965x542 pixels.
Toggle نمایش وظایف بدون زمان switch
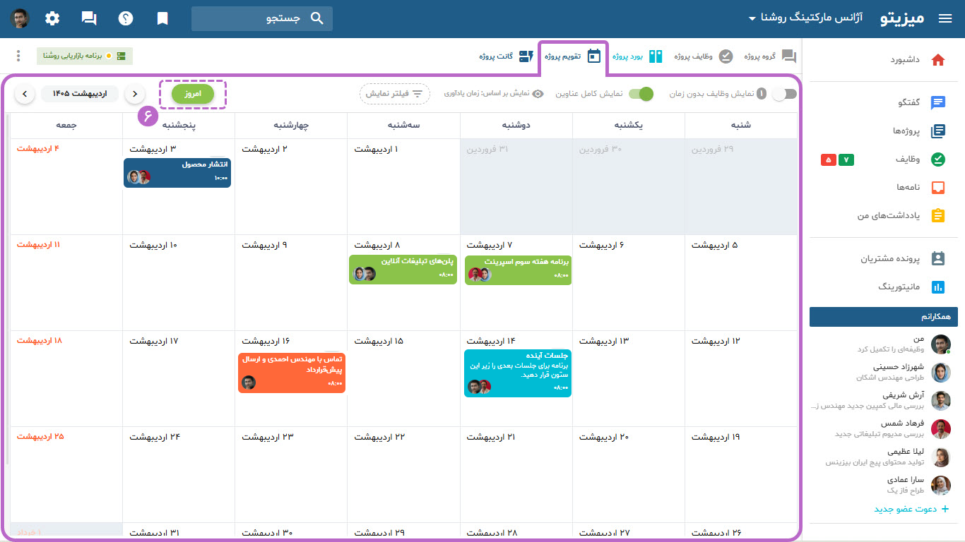783,94
